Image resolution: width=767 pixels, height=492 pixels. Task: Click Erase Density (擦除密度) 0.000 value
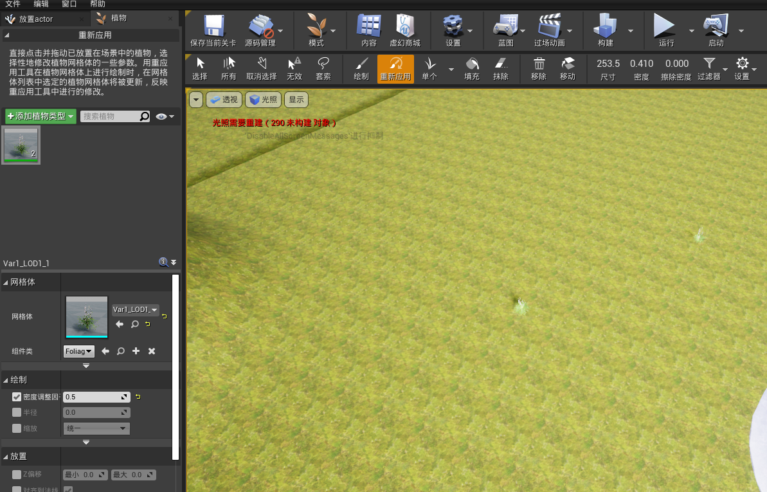coord(677,64)
